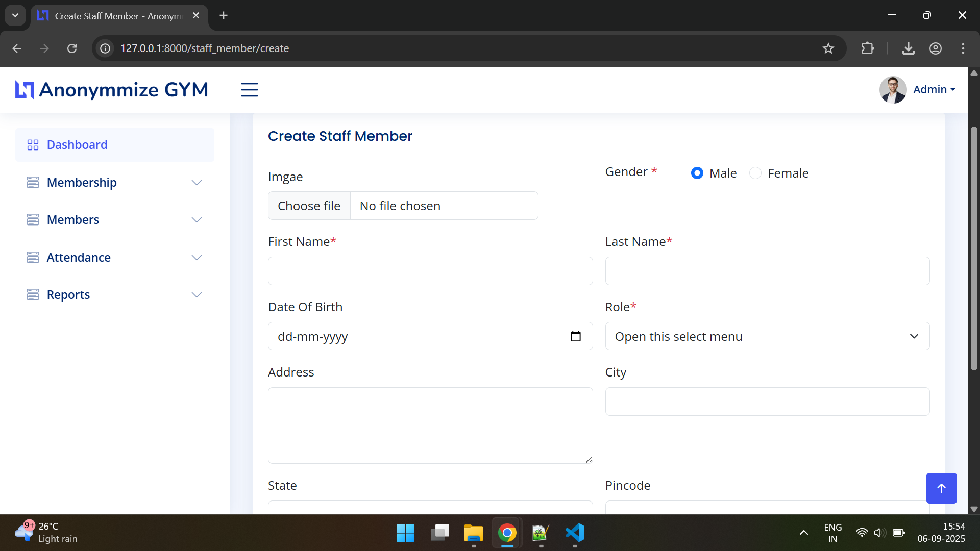Viewport: 980px width, 551px height.
Task: Click the scroll-to-top arrow button
Action: tap(941, 488)
